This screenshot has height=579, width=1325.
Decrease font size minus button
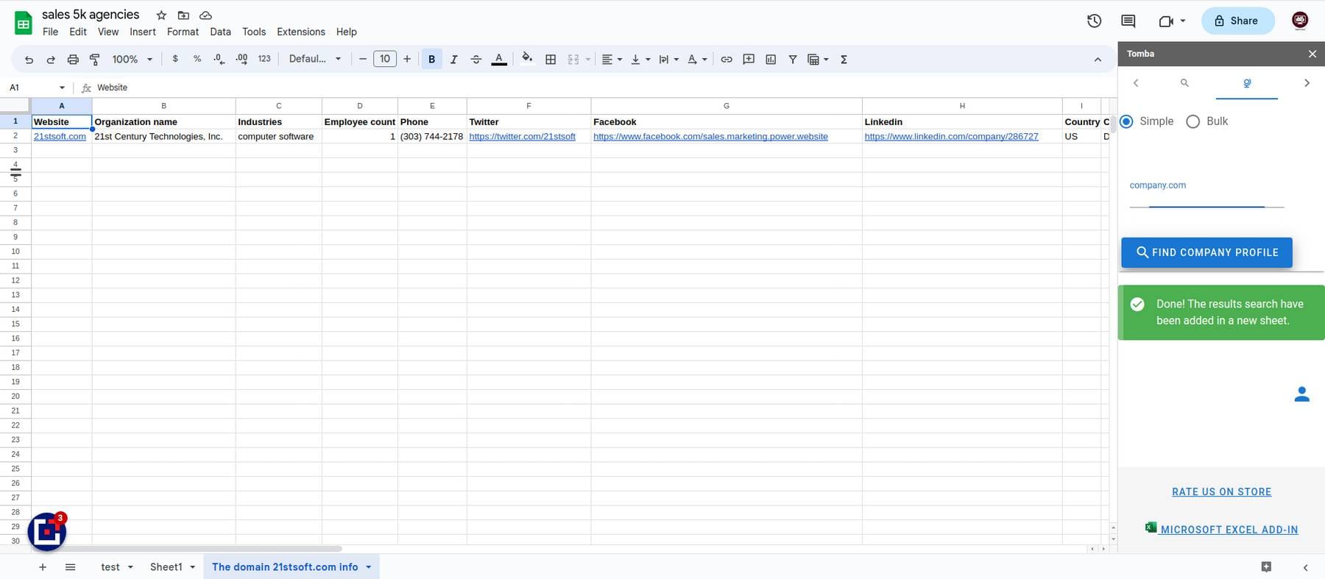(x=363, y=59)
